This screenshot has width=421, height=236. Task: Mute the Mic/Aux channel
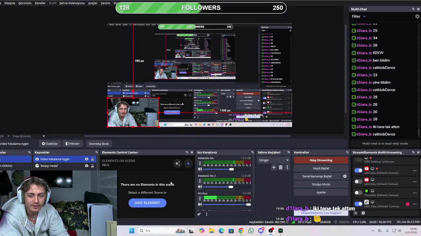[x=200, y=204]
